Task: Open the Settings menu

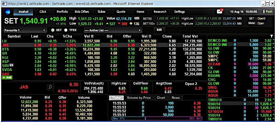Action: (179, 12)
